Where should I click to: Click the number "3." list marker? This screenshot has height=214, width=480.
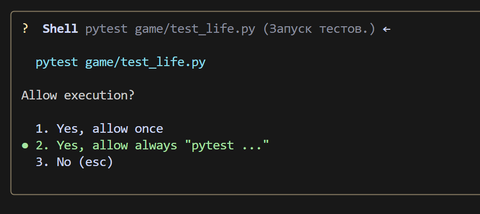pos(43,163)
